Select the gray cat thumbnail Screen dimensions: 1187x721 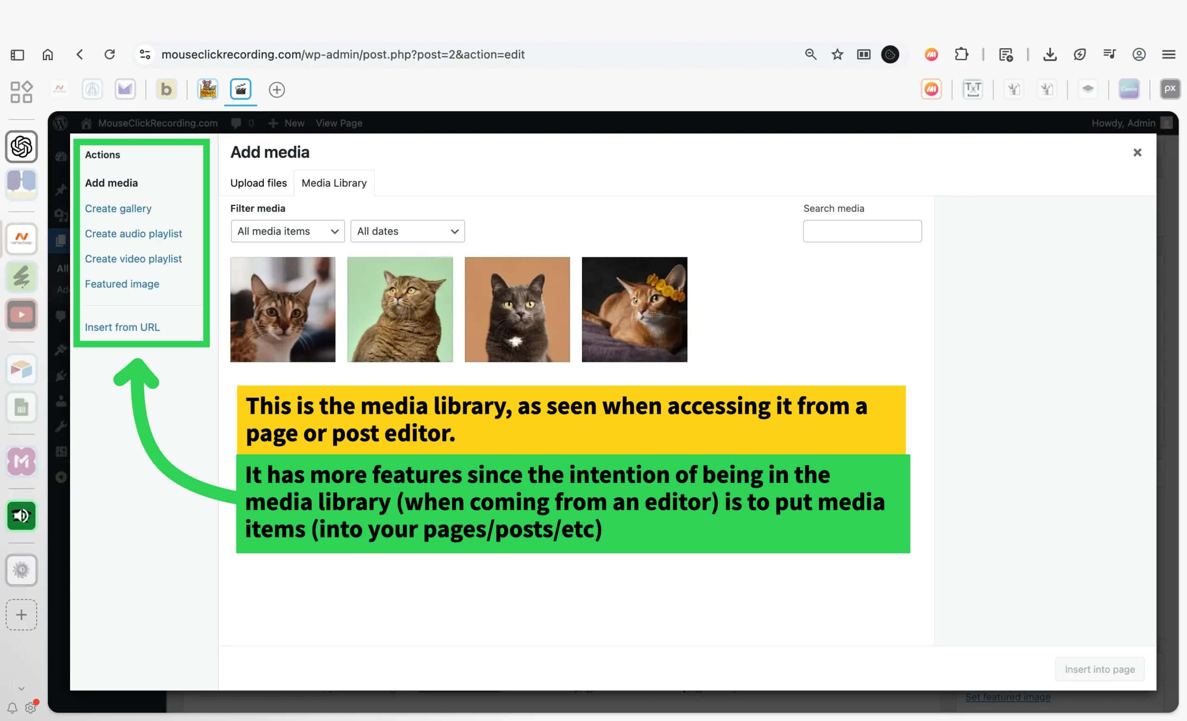point(517,310)
